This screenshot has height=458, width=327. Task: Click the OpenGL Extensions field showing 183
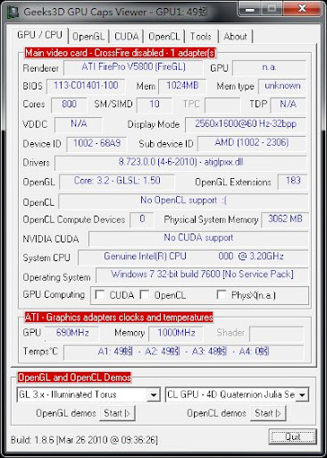[x=293, y=182]
